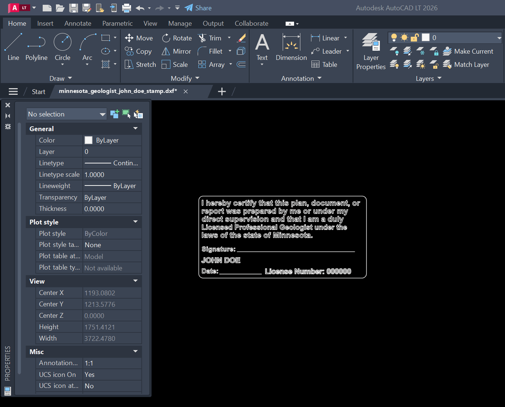The image size is (505, 407).
Task: Click the Erase tool icon
Action: point(241,38)
